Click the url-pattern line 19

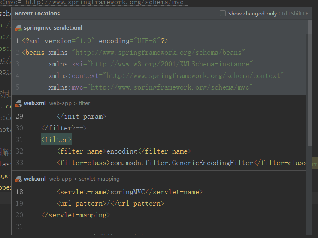110,203
